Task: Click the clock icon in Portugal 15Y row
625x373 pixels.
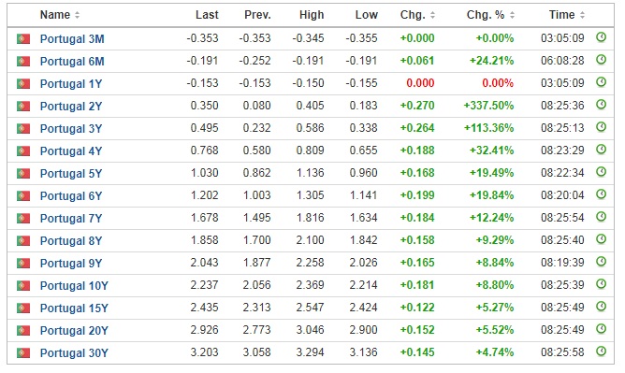Action: click(x=601, y=307)
